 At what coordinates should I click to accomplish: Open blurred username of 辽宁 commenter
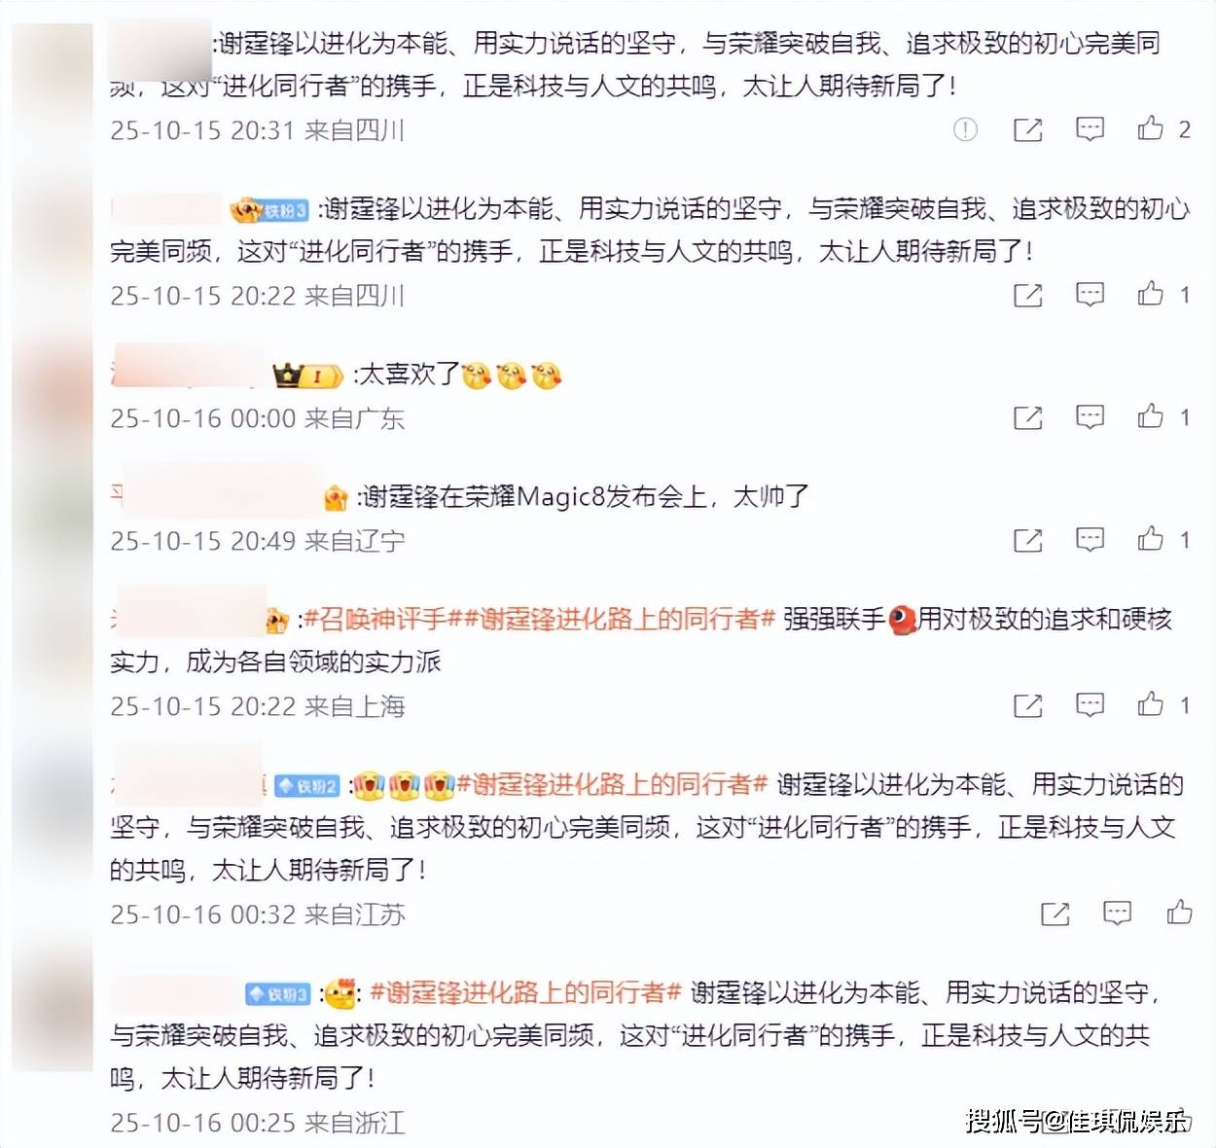click(x=217, y=497)
